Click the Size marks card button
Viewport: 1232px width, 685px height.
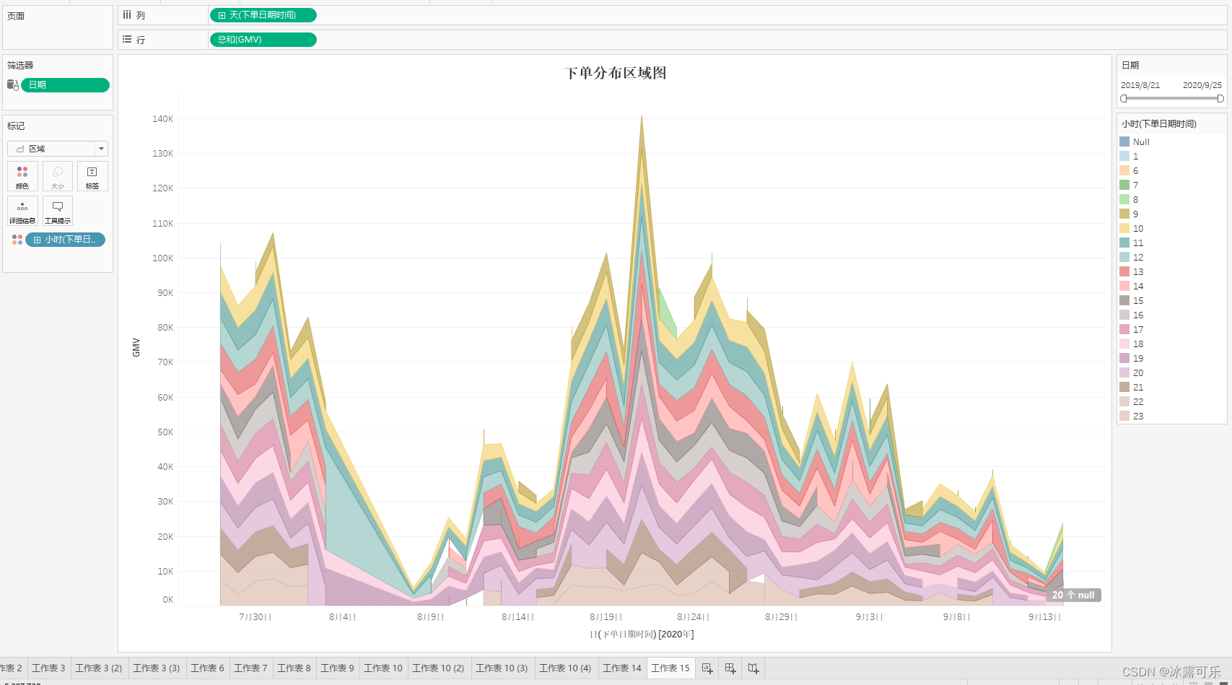[x=58, y=176]
